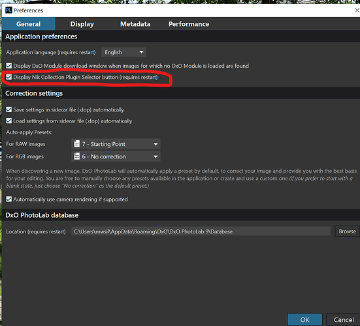The image size is (360, 326).
Task: Confirm preferences with the OK button
Action: pos(304,319)
